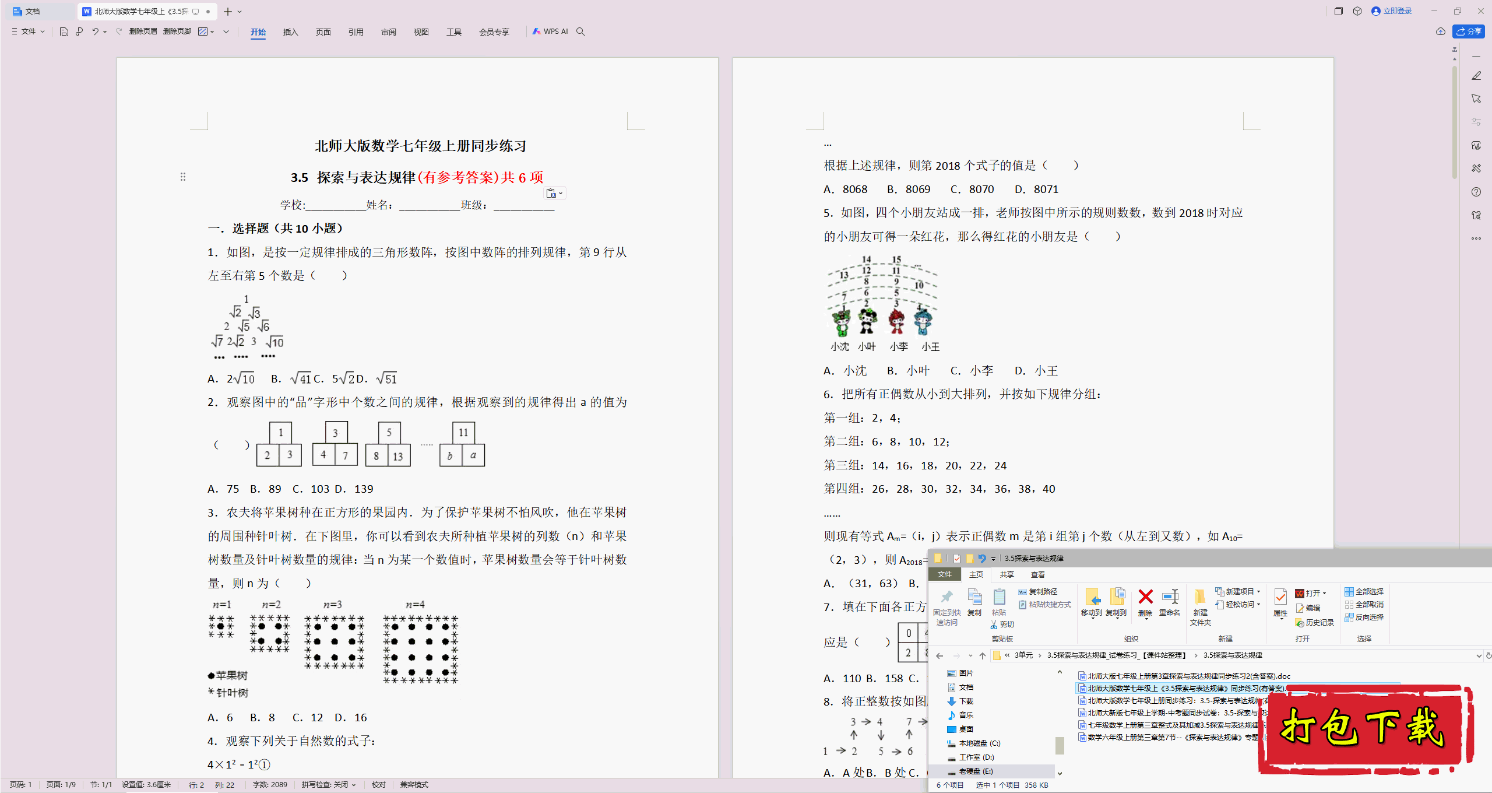
Task: Click the Explorer back navigation arrow
Action: coord(939,656)
